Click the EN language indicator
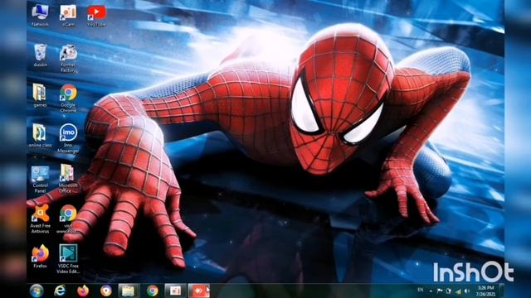531x298 pixels. (x=421, y=290)
